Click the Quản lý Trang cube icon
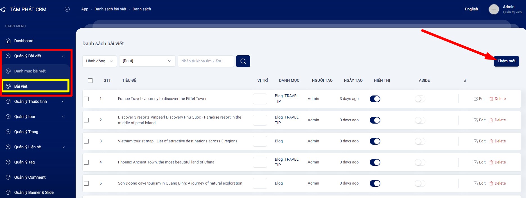526x198 pixels. pos(8,132)
